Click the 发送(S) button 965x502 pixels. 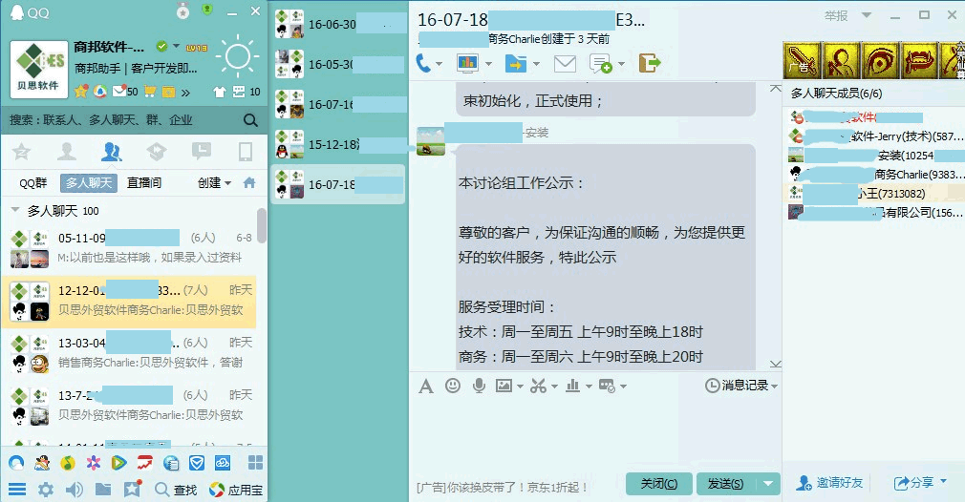[x=725, y=484]
